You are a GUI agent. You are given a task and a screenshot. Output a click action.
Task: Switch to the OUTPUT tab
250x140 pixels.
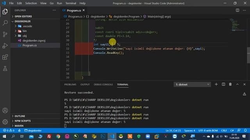point(85,84)
